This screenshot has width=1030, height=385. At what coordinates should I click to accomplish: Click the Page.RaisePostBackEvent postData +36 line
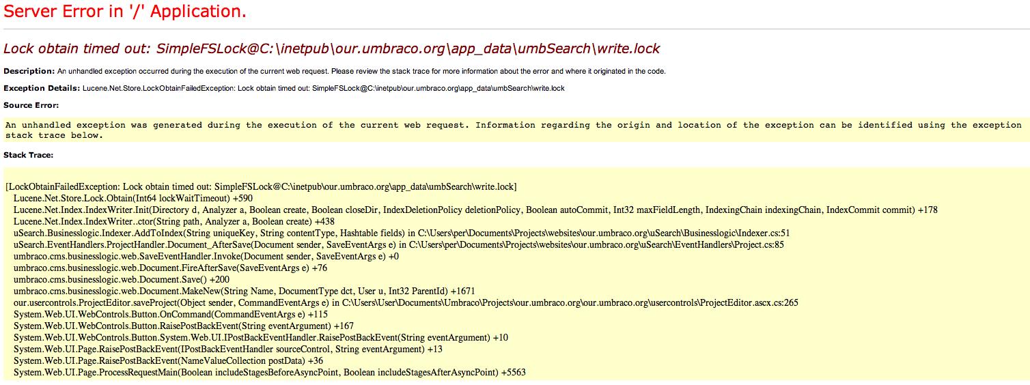click(x=169, y=360)
